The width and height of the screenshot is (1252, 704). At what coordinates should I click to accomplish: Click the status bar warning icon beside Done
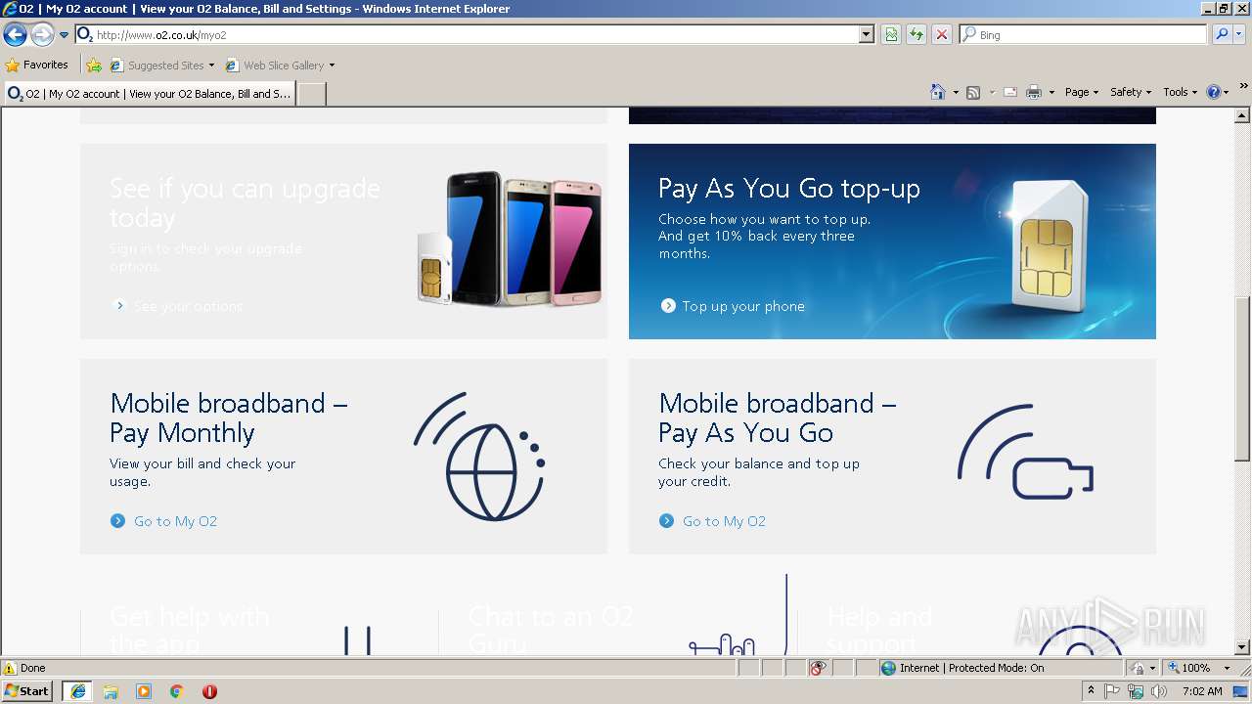pyautogui.click(x=10, y=668)
